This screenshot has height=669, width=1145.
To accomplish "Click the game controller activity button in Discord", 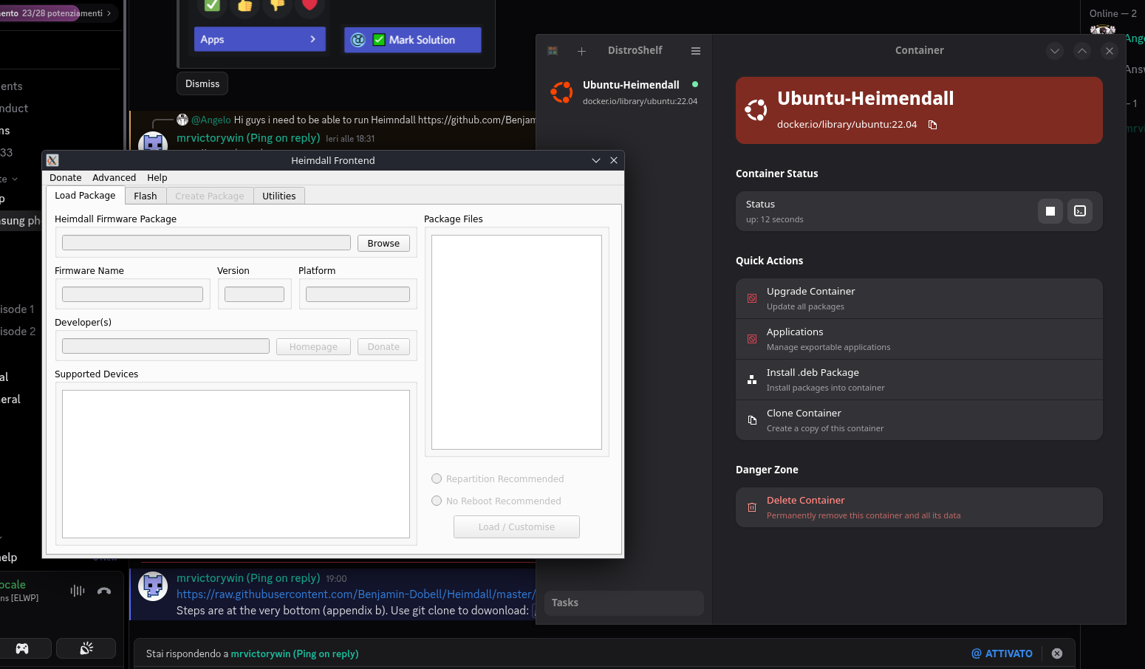I will coord(23,648).
